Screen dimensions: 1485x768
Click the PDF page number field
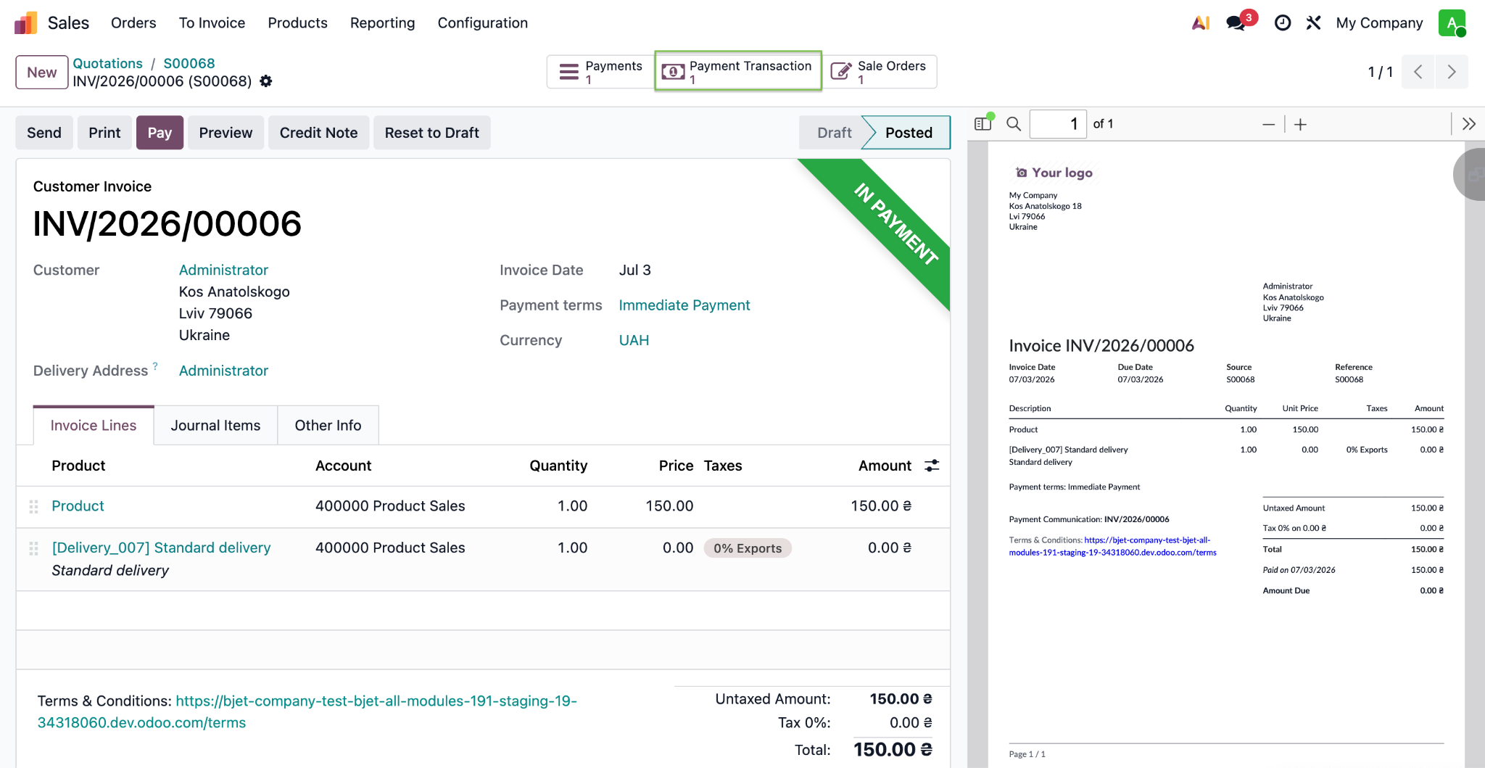pyautogui.click(x=1059, y=124)
